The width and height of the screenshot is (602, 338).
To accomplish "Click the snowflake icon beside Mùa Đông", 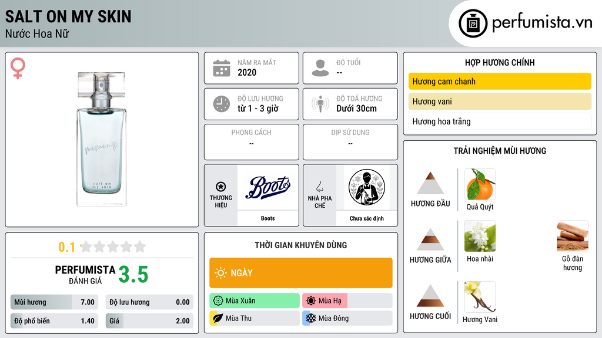I will (311, 318).
